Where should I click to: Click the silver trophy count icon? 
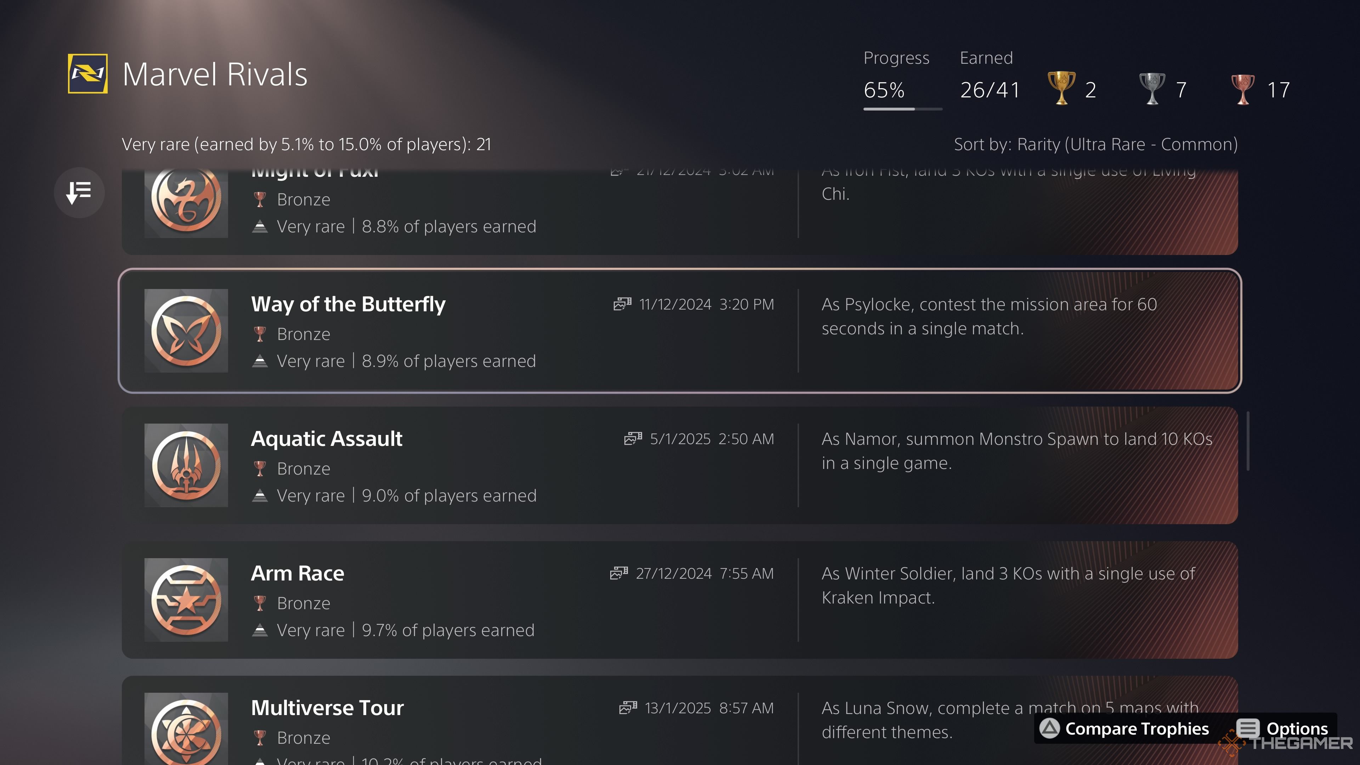tap(1152, 88)
